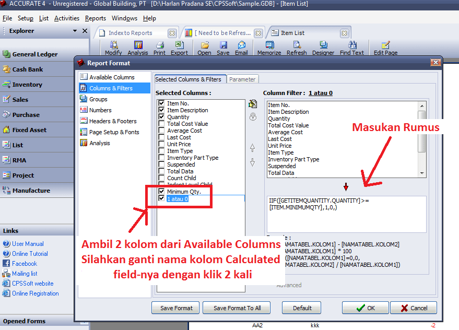The image size is (459, 330).
Task: Uncheck the Minimum Qty. checkbox
Action: (161, 191)
